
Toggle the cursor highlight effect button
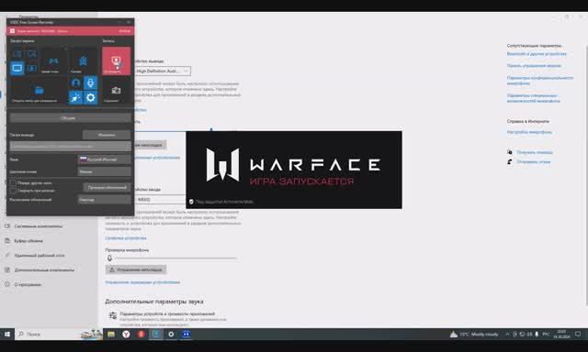point(75,98)
